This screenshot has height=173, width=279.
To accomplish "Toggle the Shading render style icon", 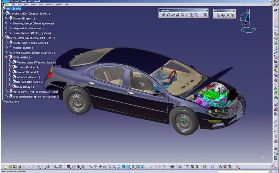I will pos(128,166).
